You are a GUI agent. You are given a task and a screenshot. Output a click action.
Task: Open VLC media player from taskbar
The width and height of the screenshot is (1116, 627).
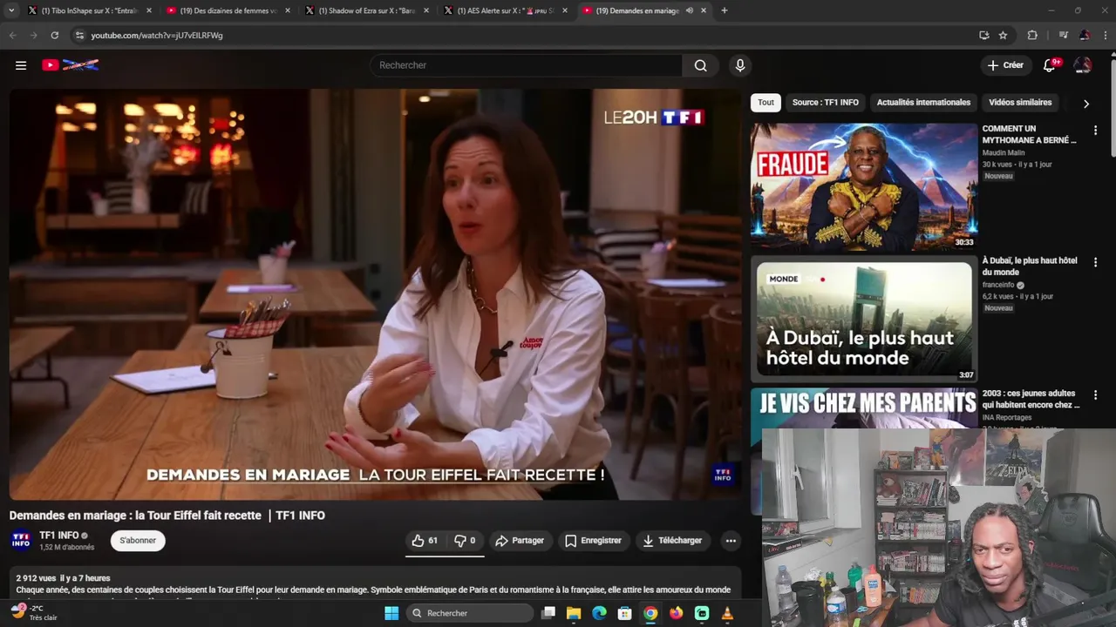[x=727, y=613]
